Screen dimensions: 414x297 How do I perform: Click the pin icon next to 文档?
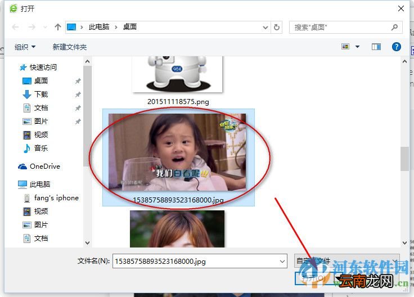[78, 107]
